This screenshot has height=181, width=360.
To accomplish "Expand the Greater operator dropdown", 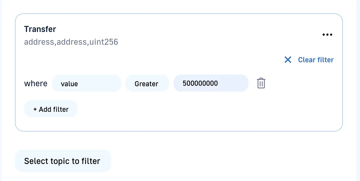I will pos(147,83).
